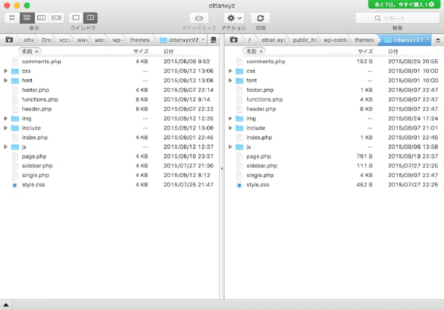Viewport: 444px width, 310px height.
Task: Click the remote search field
Action: click(397, 18)
